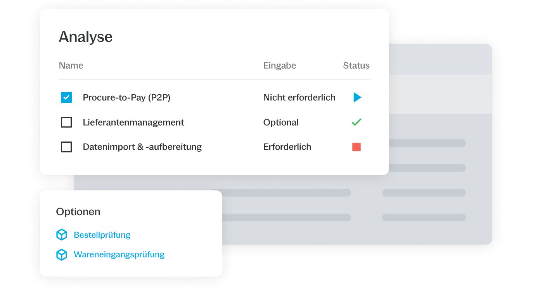Screen dimensions: 540x304
Task: Uncheck the Procure-to-Pay (P2P) checkbox
Action: 66,97
